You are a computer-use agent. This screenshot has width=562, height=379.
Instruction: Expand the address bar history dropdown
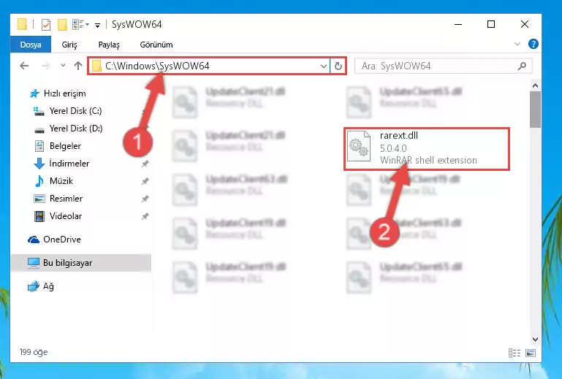323,66
